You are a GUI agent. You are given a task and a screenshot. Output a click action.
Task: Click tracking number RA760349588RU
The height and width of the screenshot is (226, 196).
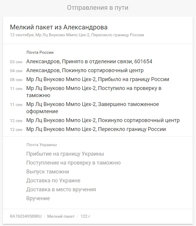point(26,216)
